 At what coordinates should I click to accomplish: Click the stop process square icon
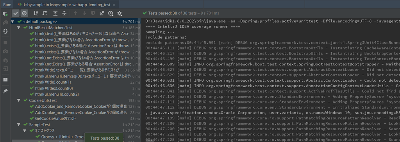pyautogui.click(x=5, y=43)
